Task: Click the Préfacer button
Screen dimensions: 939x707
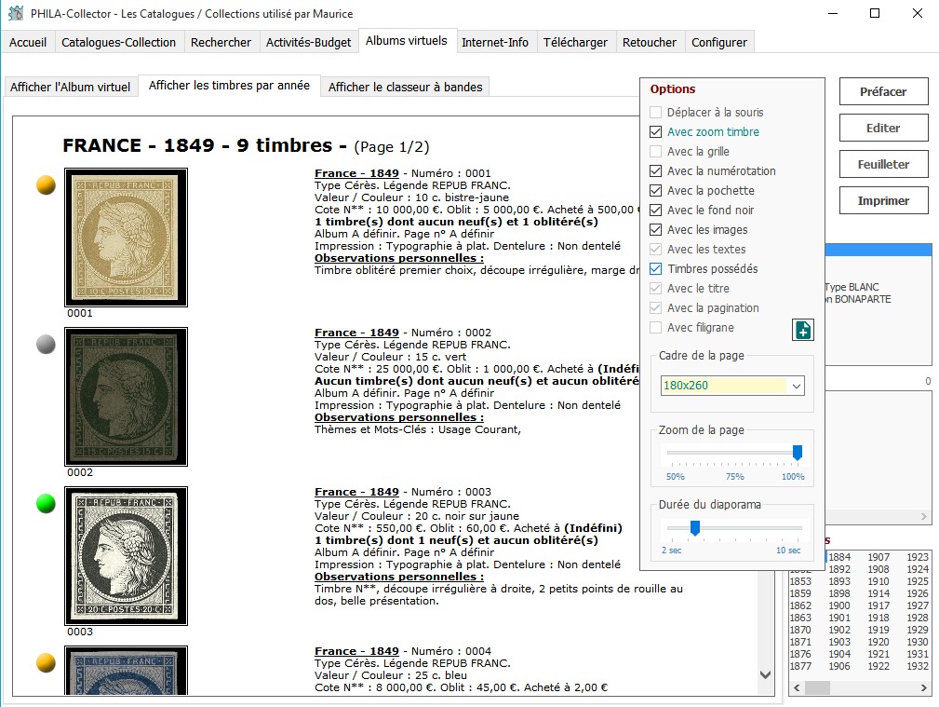Action: pyautogui.click(x=883, y=91)
